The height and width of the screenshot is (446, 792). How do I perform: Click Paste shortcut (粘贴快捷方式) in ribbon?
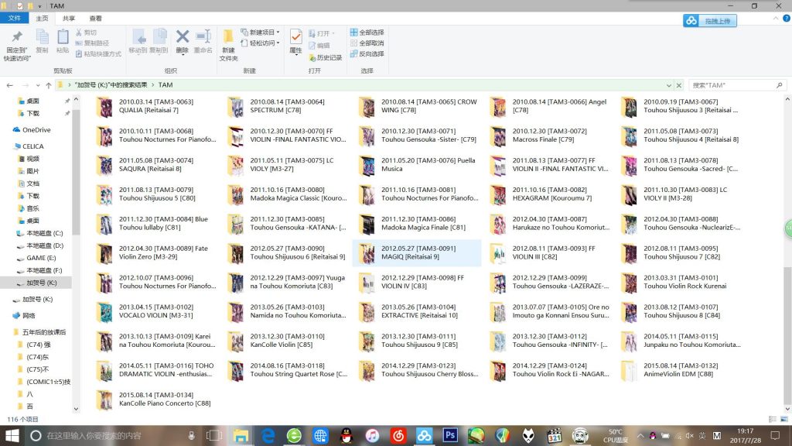click(98, 53)
